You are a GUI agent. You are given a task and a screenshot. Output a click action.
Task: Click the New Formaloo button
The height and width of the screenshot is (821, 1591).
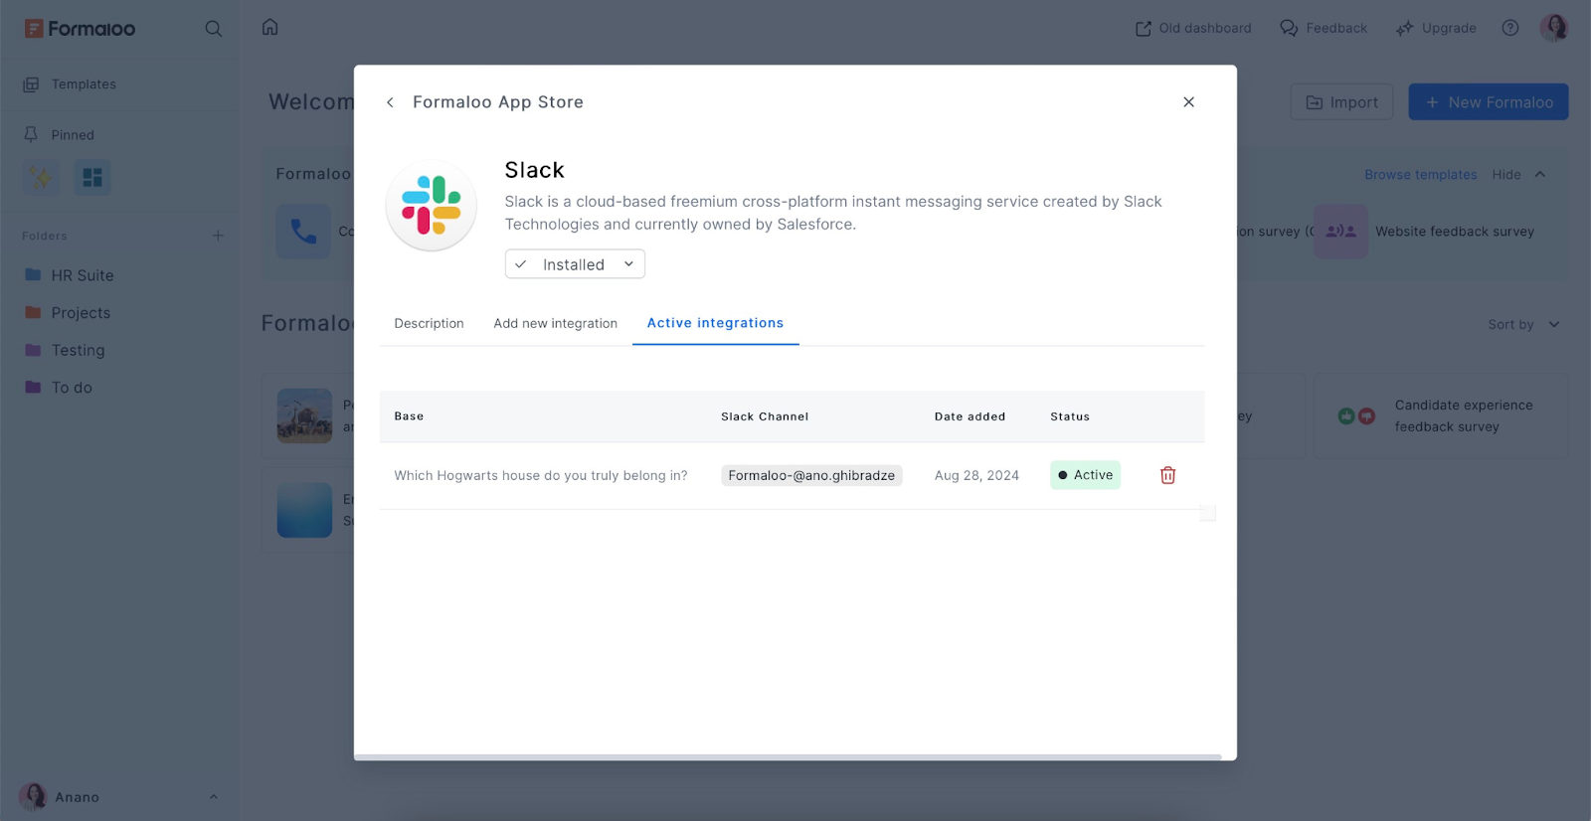(x=1489, y=102)
